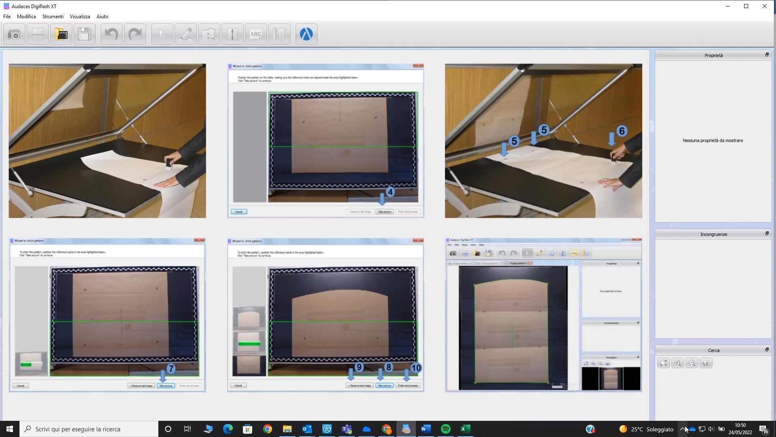Select the pencil drawing tool
The width and height of the screenshot is (776, 437).
186,34
